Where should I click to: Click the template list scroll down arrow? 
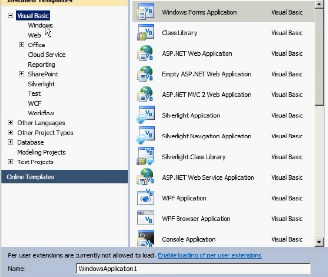(319, 242)
